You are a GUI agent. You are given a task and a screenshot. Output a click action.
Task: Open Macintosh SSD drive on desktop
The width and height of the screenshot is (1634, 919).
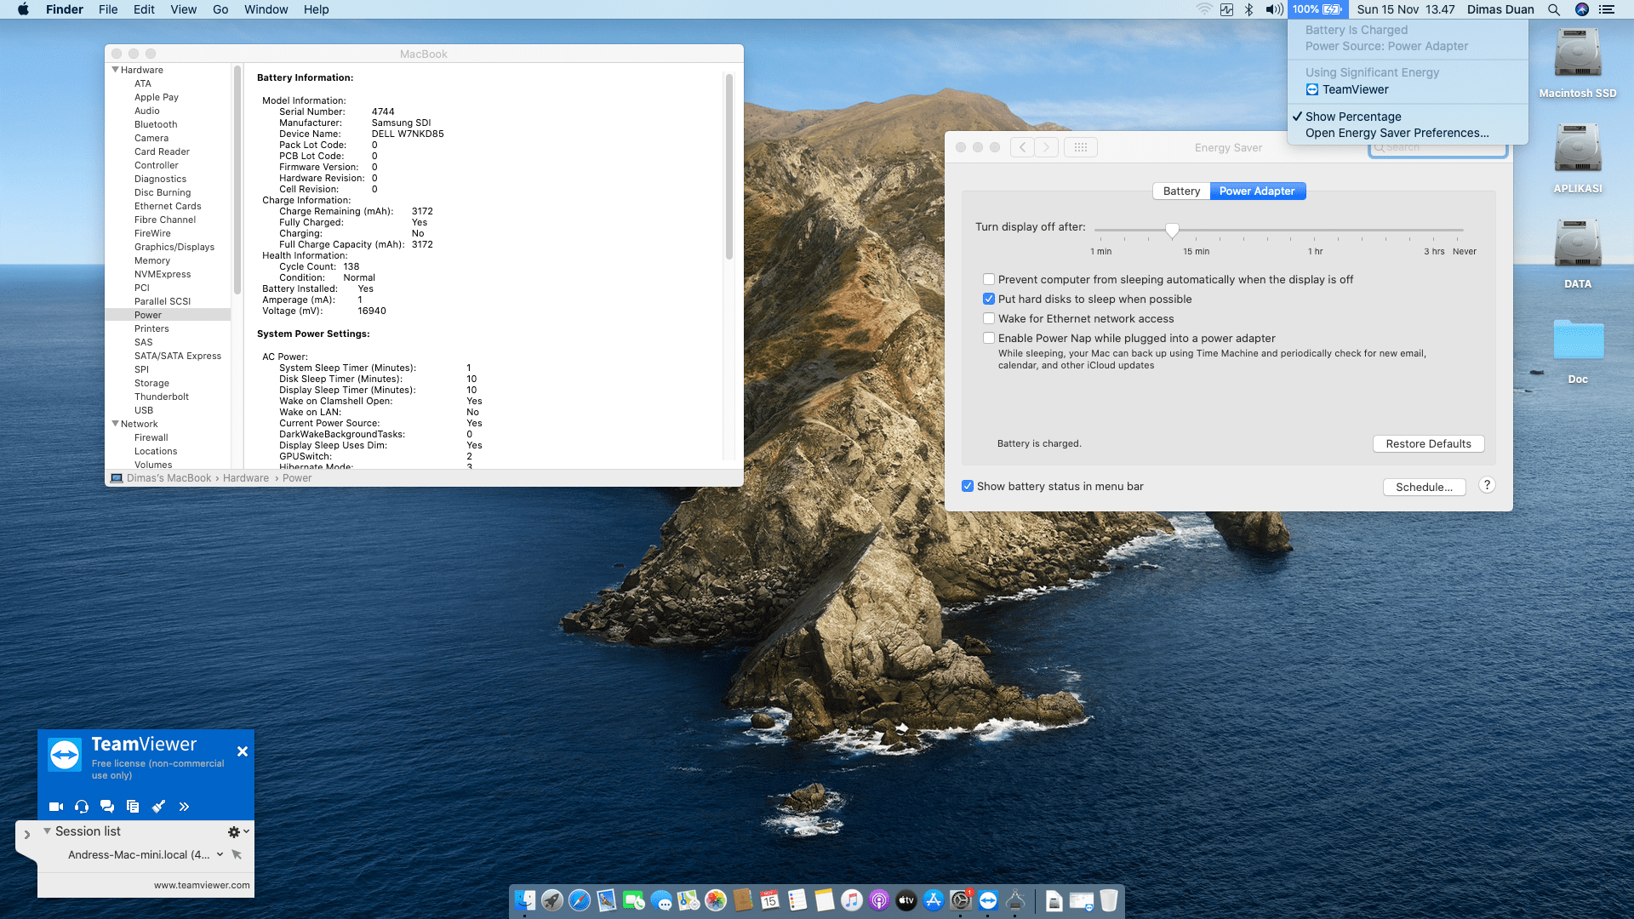coord(1578,63)
